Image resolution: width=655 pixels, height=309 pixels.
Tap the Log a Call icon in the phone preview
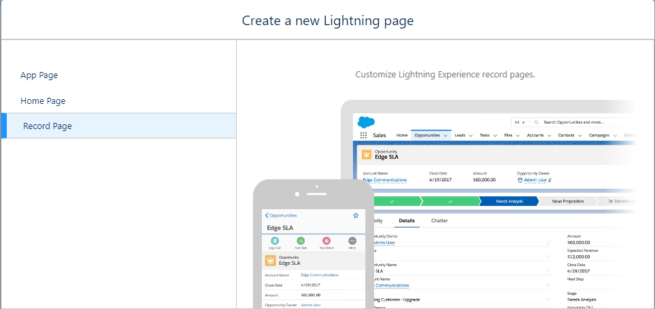tap(275, 240)
